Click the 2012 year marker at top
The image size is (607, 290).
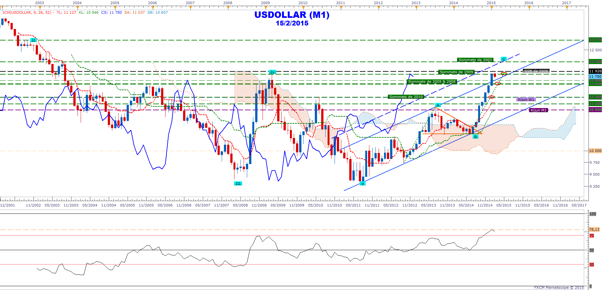tap(378, 8)
